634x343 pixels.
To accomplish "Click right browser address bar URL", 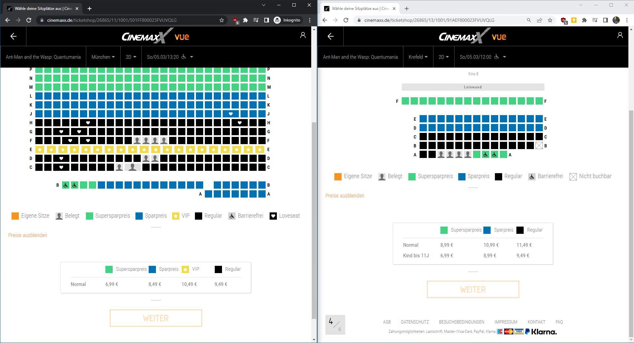I will click(429, 20).
